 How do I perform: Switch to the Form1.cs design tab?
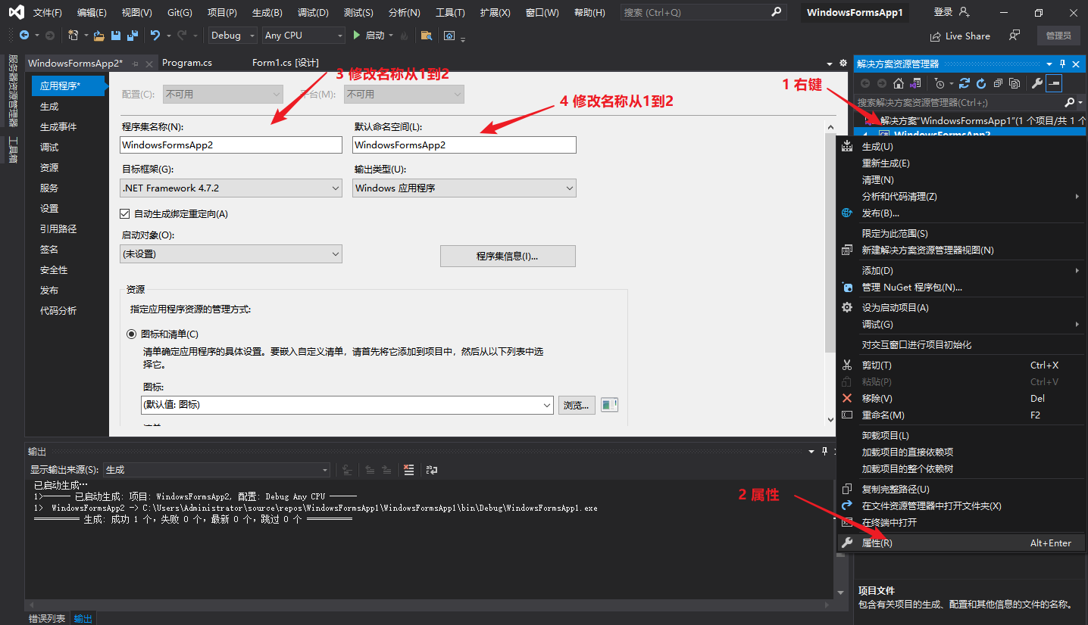point(286,63)
